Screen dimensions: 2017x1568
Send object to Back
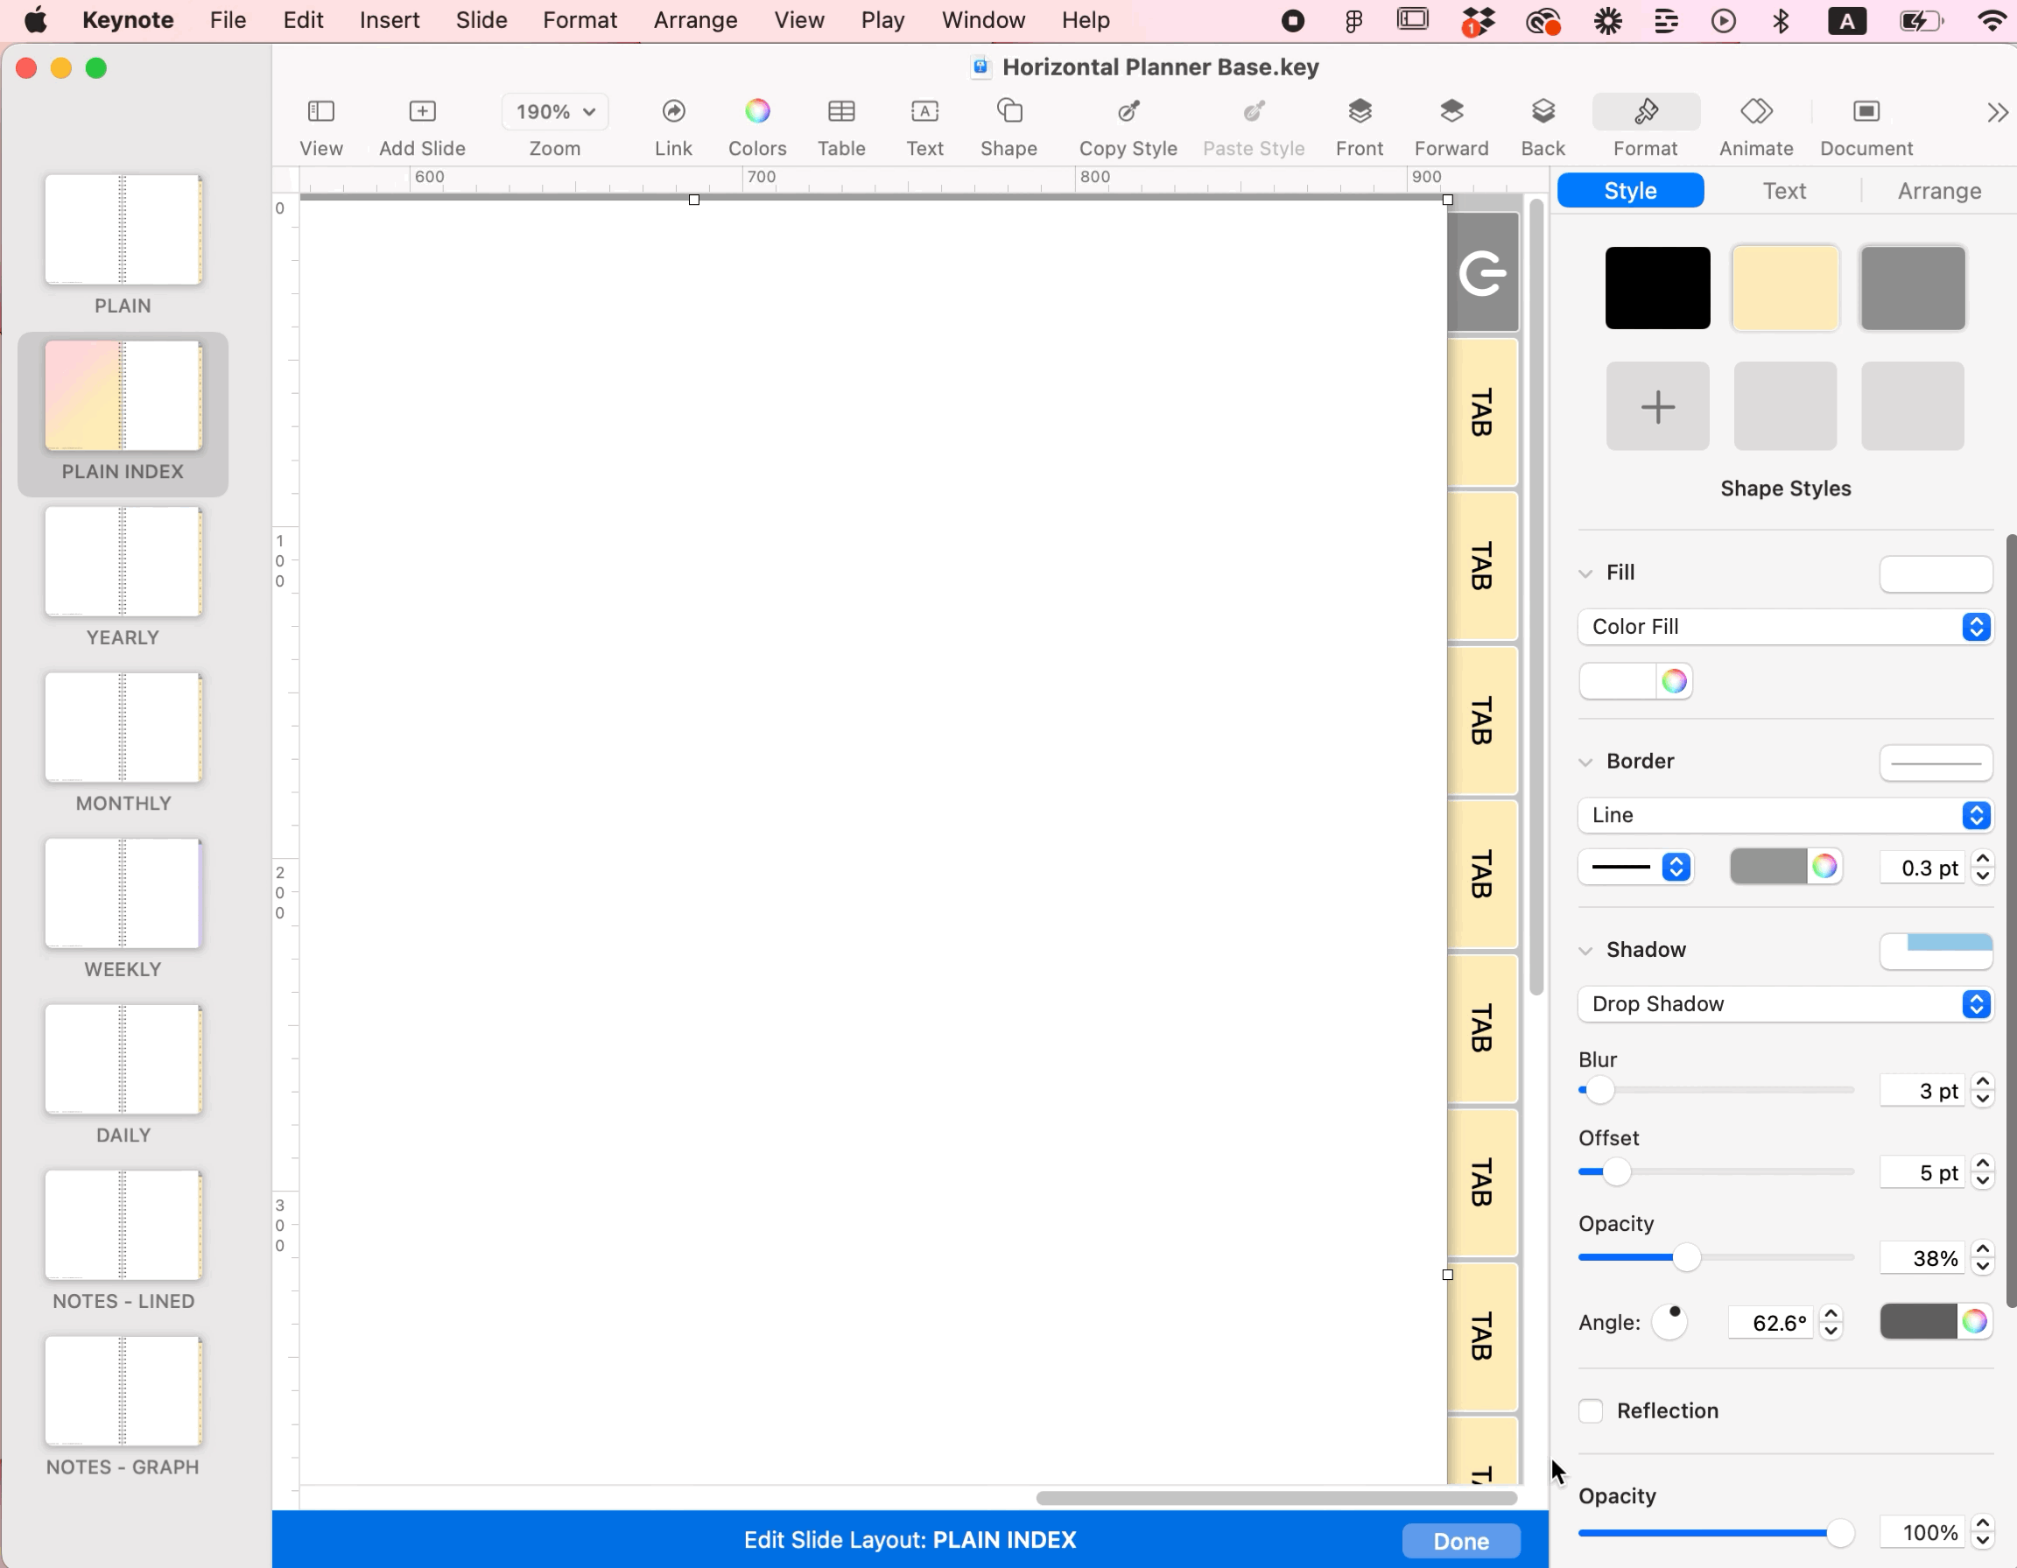pos(1543,112)
